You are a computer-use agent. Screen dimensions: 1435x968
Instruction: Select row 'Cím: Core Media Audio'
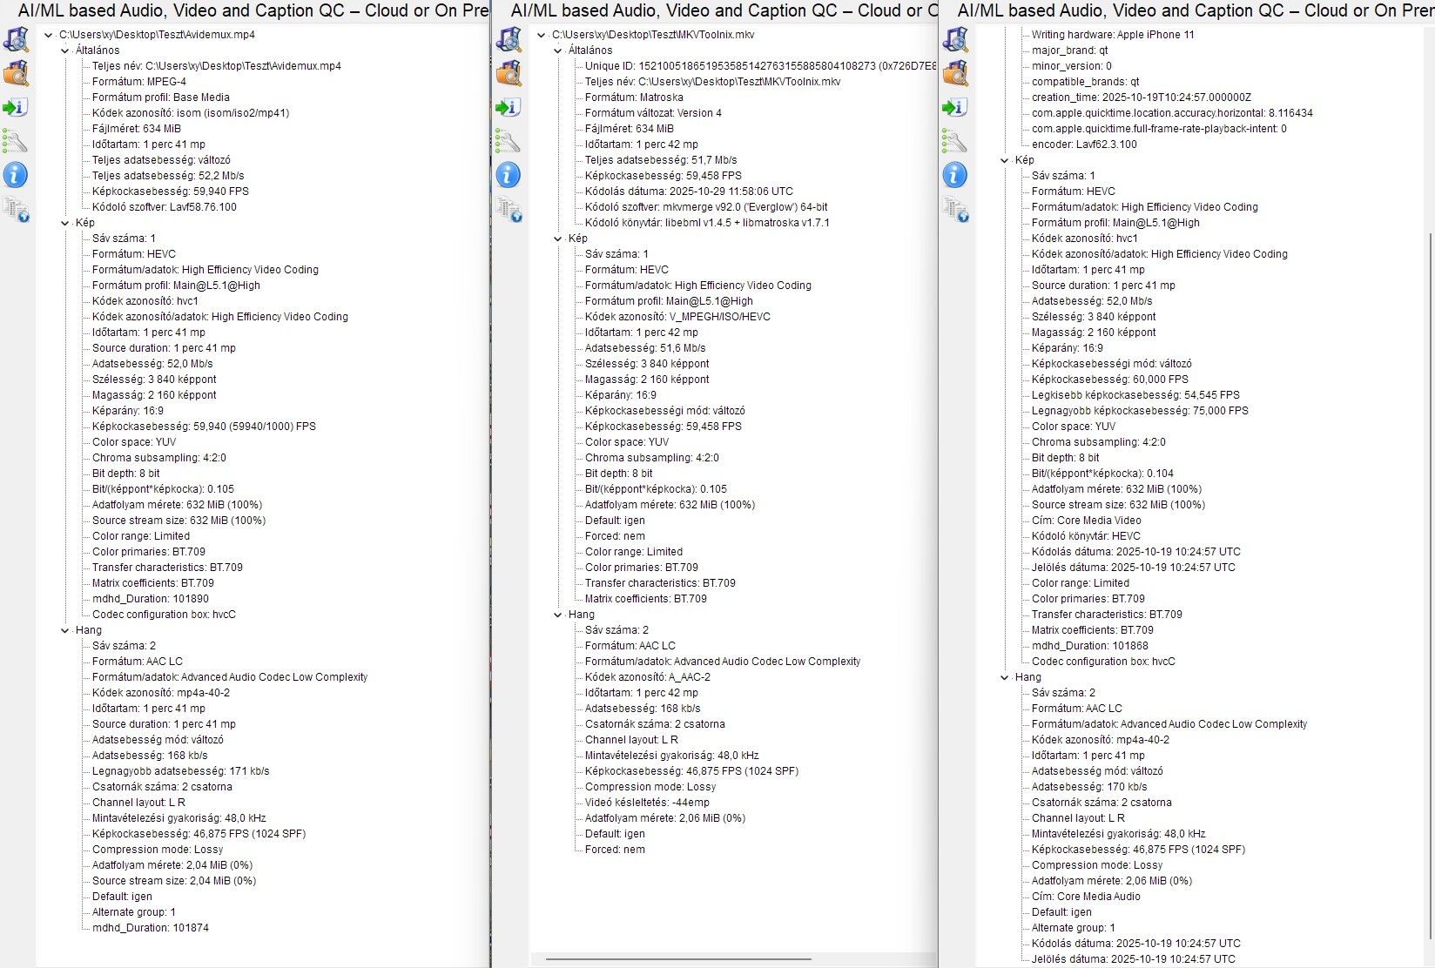[x=1086, y=897]
